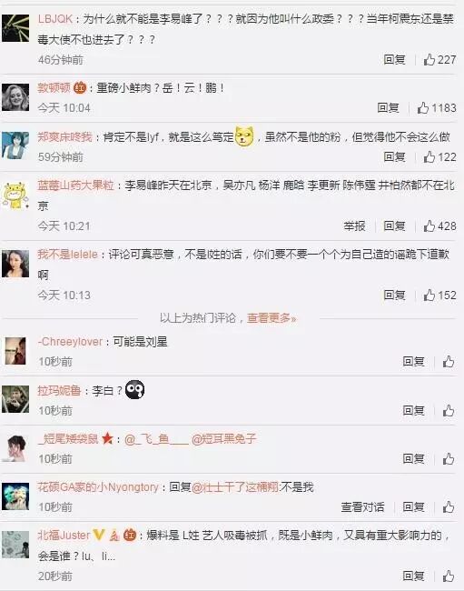Click 蓝莓山药大果粒's avatar thumbnail
464x591 pixels.
(15, 195)
